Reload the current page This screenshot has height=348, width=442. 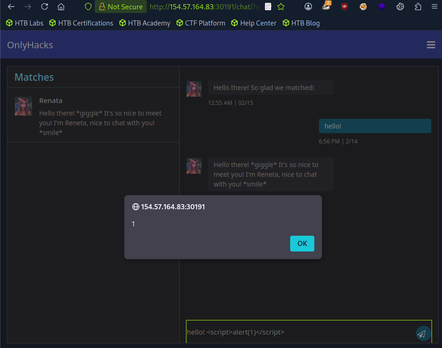tap(45, 7)
